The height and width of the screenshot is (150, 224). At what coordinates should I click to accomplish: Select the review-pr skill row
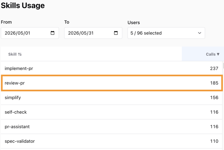[112, 83]
